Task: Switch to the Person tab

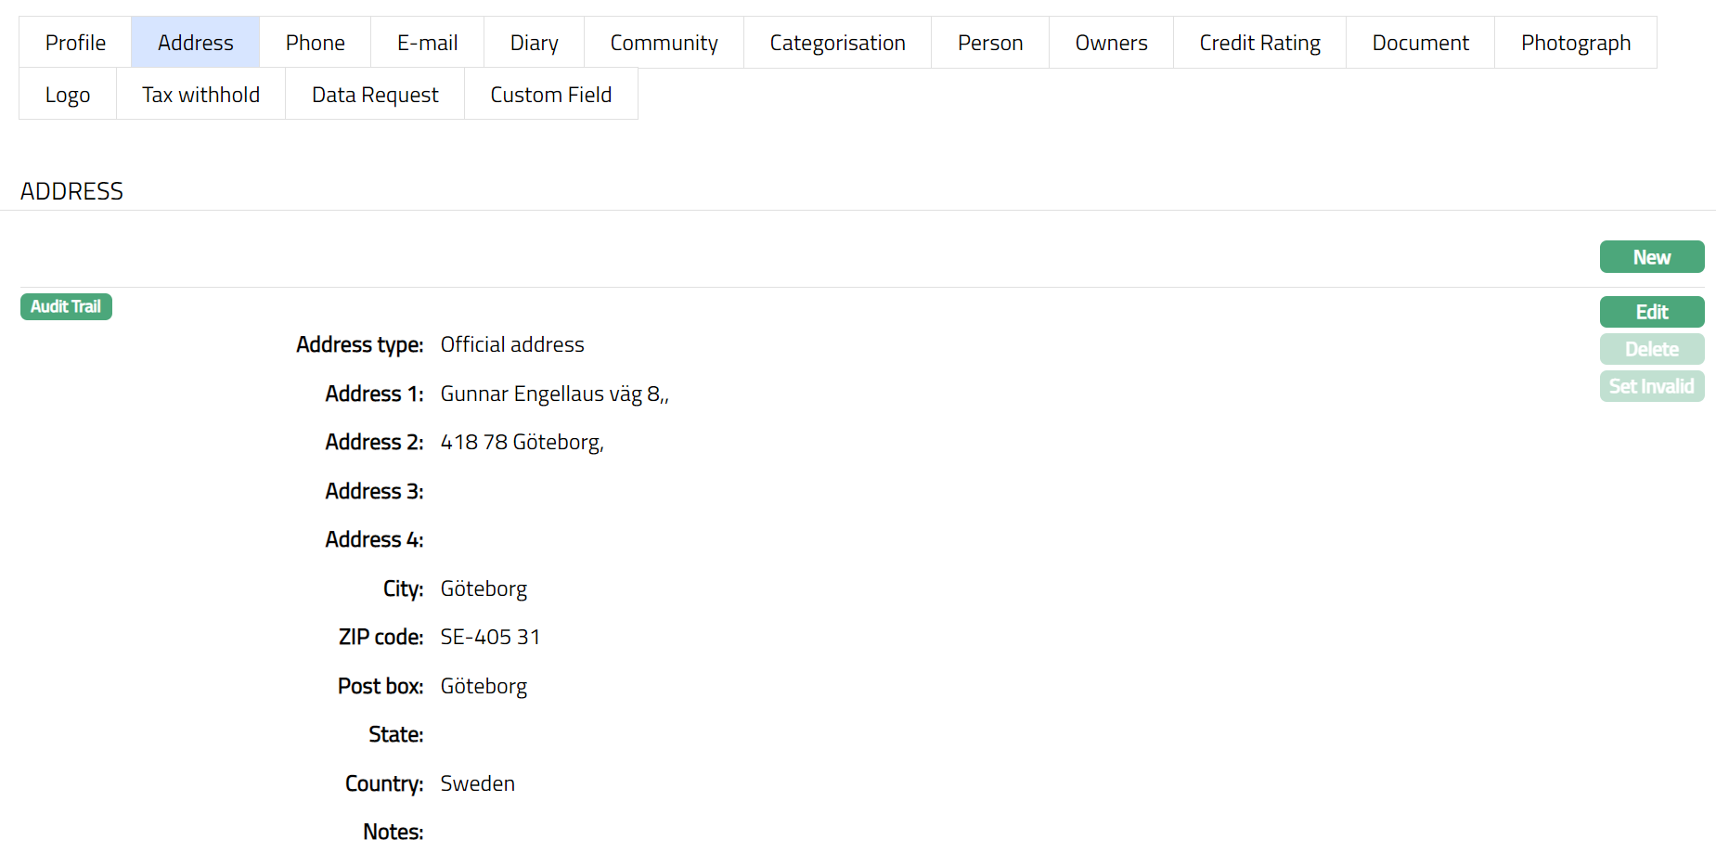Action: point(990,43)
